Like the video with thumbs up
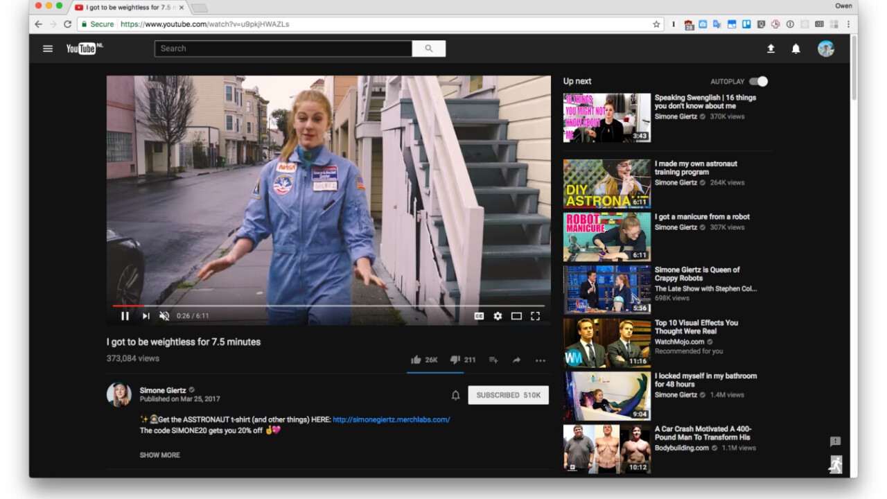Viewport: 887px width, 499px height. tap(416, 360)
